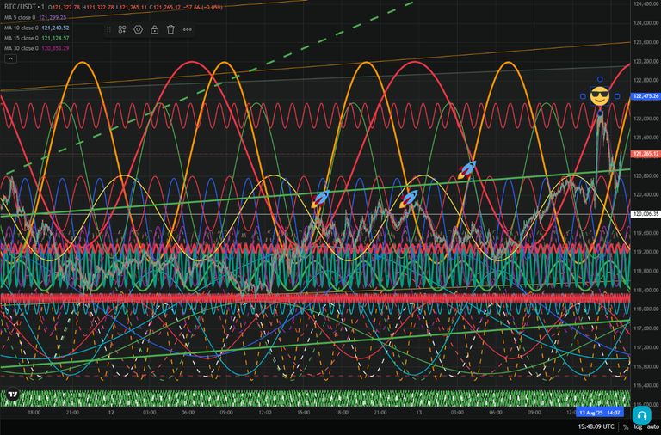661x435 pixels.
Task: Click the 118,000.00 price axis tick
Action: [646, 309]
